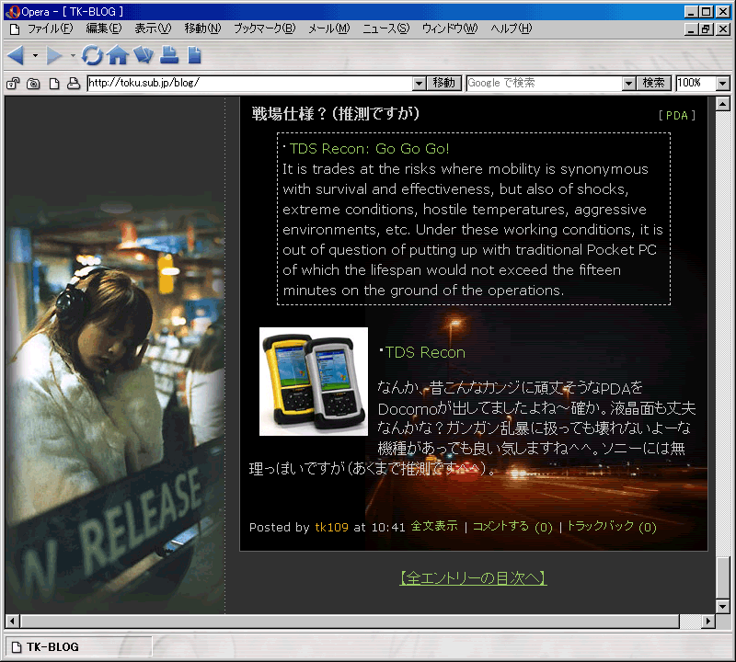Click the Google で検索 search field
This screenshot has height=662, width=736.
545,84
